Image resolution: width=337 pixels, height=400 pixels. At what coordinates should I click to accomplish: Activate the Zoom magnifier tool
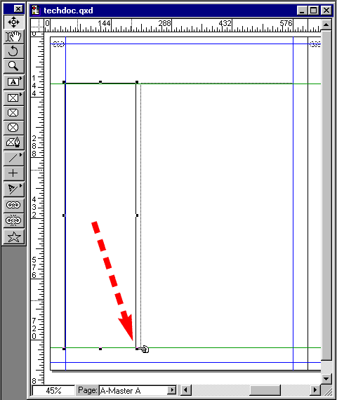(14, 67)
